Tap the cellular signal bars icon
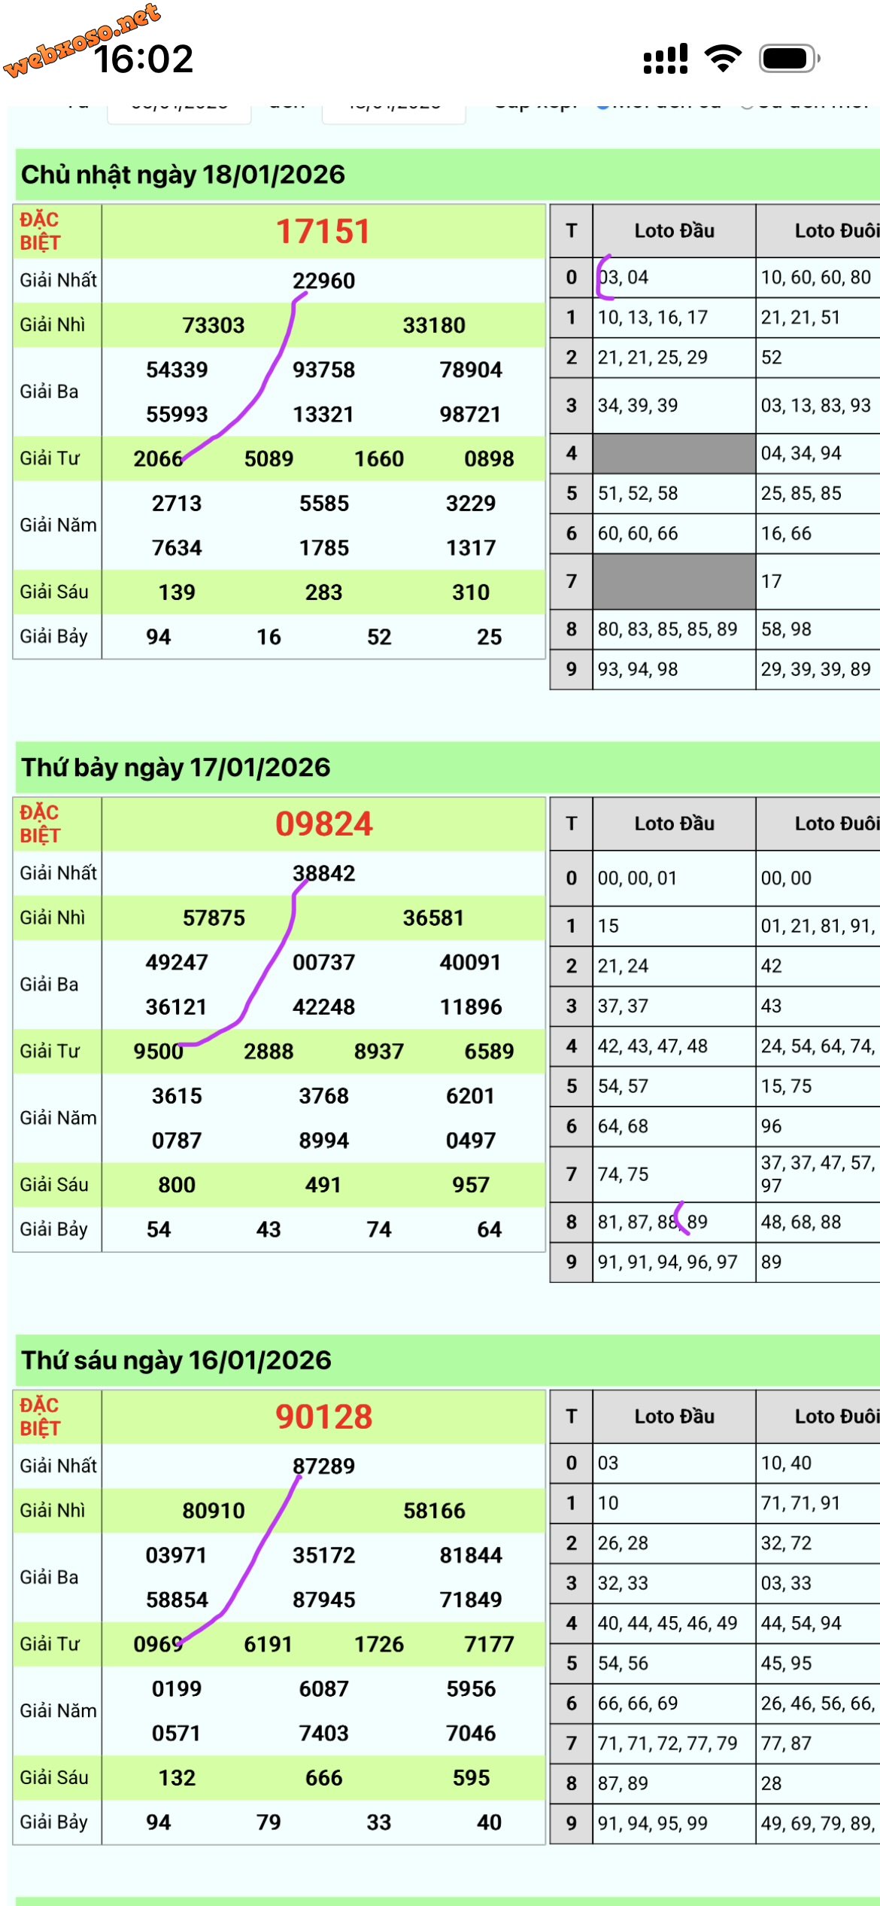This screenshot has height=1906, width=880. coord(666,59)
